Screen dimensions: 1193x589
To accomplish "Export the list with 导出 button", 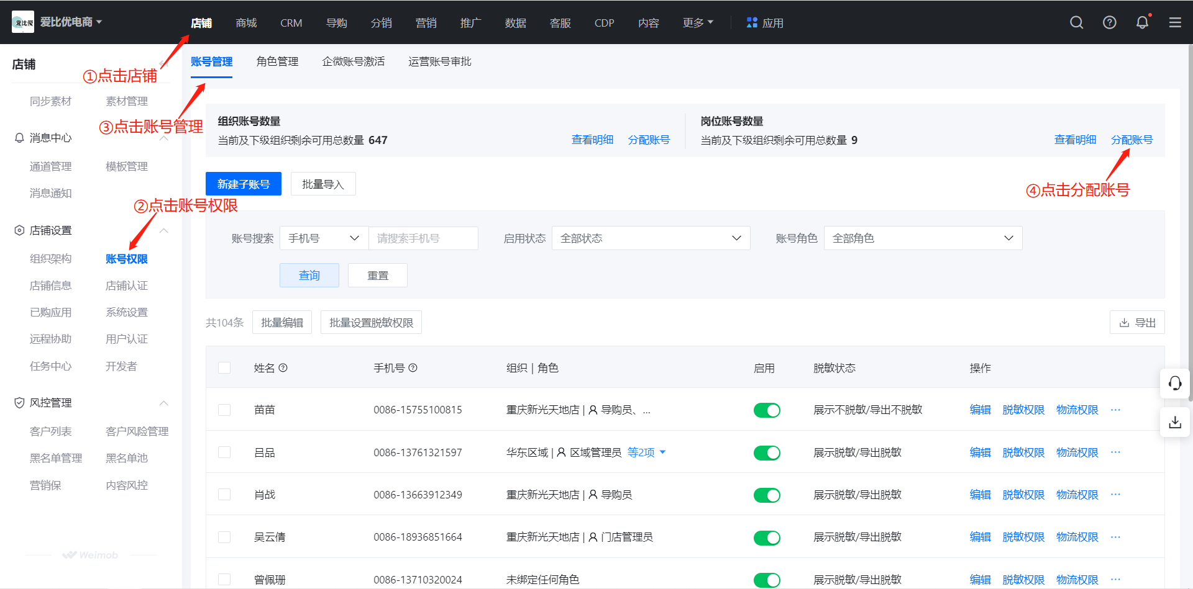I will (x=1137, y=323).
